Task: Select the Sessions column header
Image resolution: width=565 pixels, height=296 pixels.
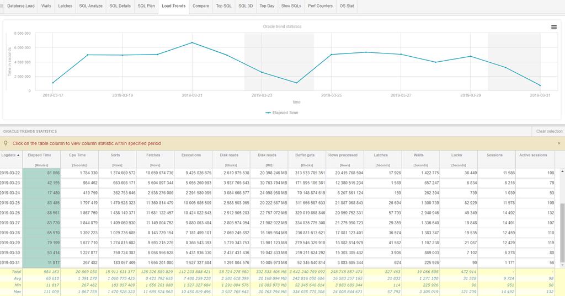Action: pos(497,159)
